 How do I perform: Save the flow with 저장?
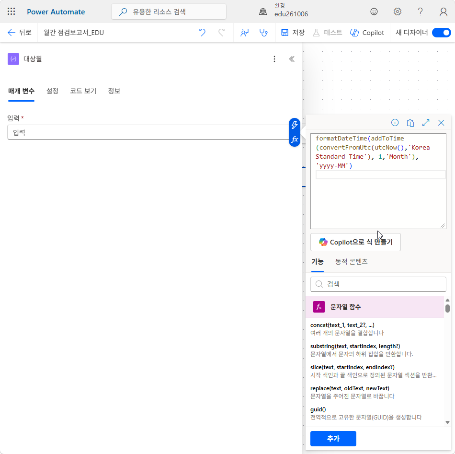[293, 33]
